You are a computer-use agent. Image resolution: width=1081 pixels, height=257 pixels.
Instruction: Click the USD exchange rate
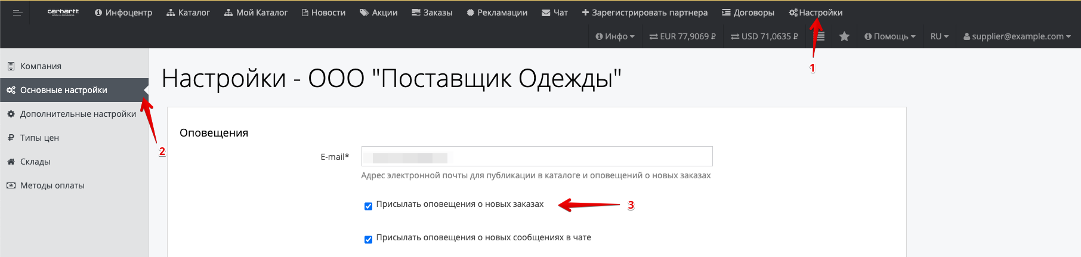click(764, 36)
